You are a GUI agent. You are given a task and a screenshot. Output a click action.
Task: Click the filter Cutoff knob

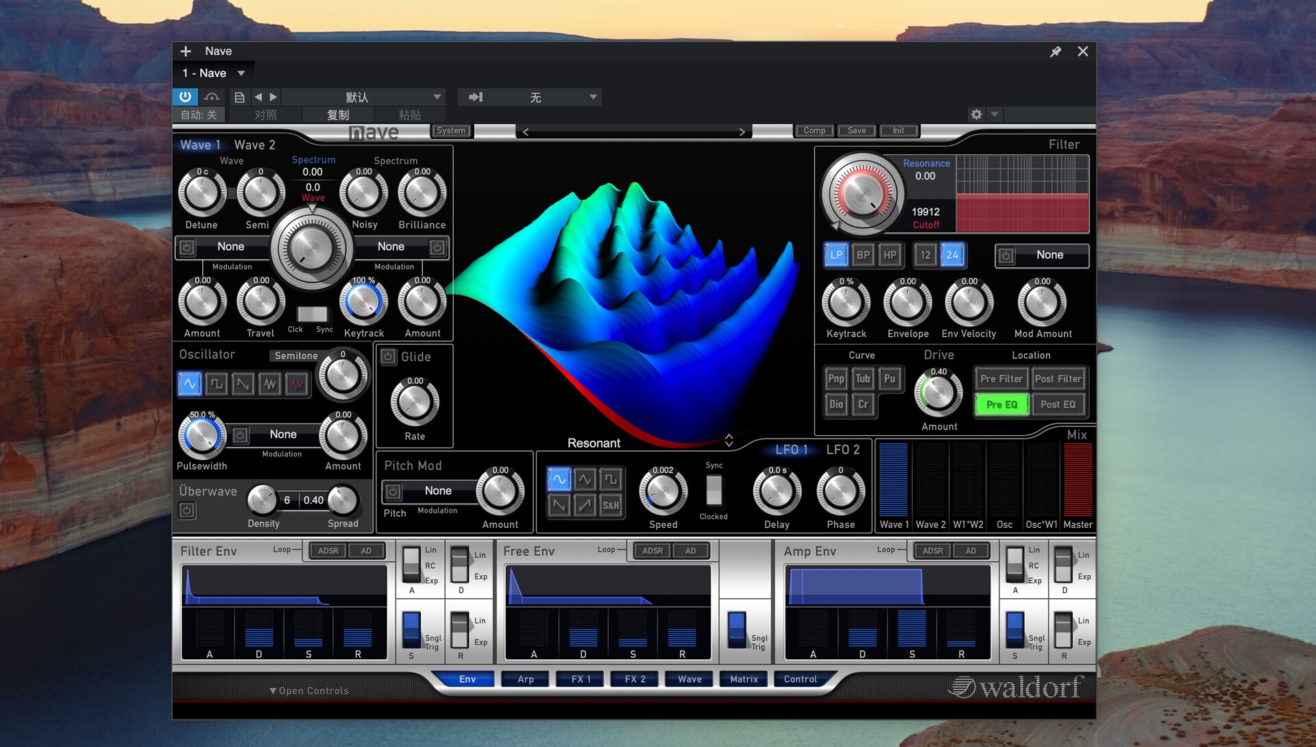(862, 194)
